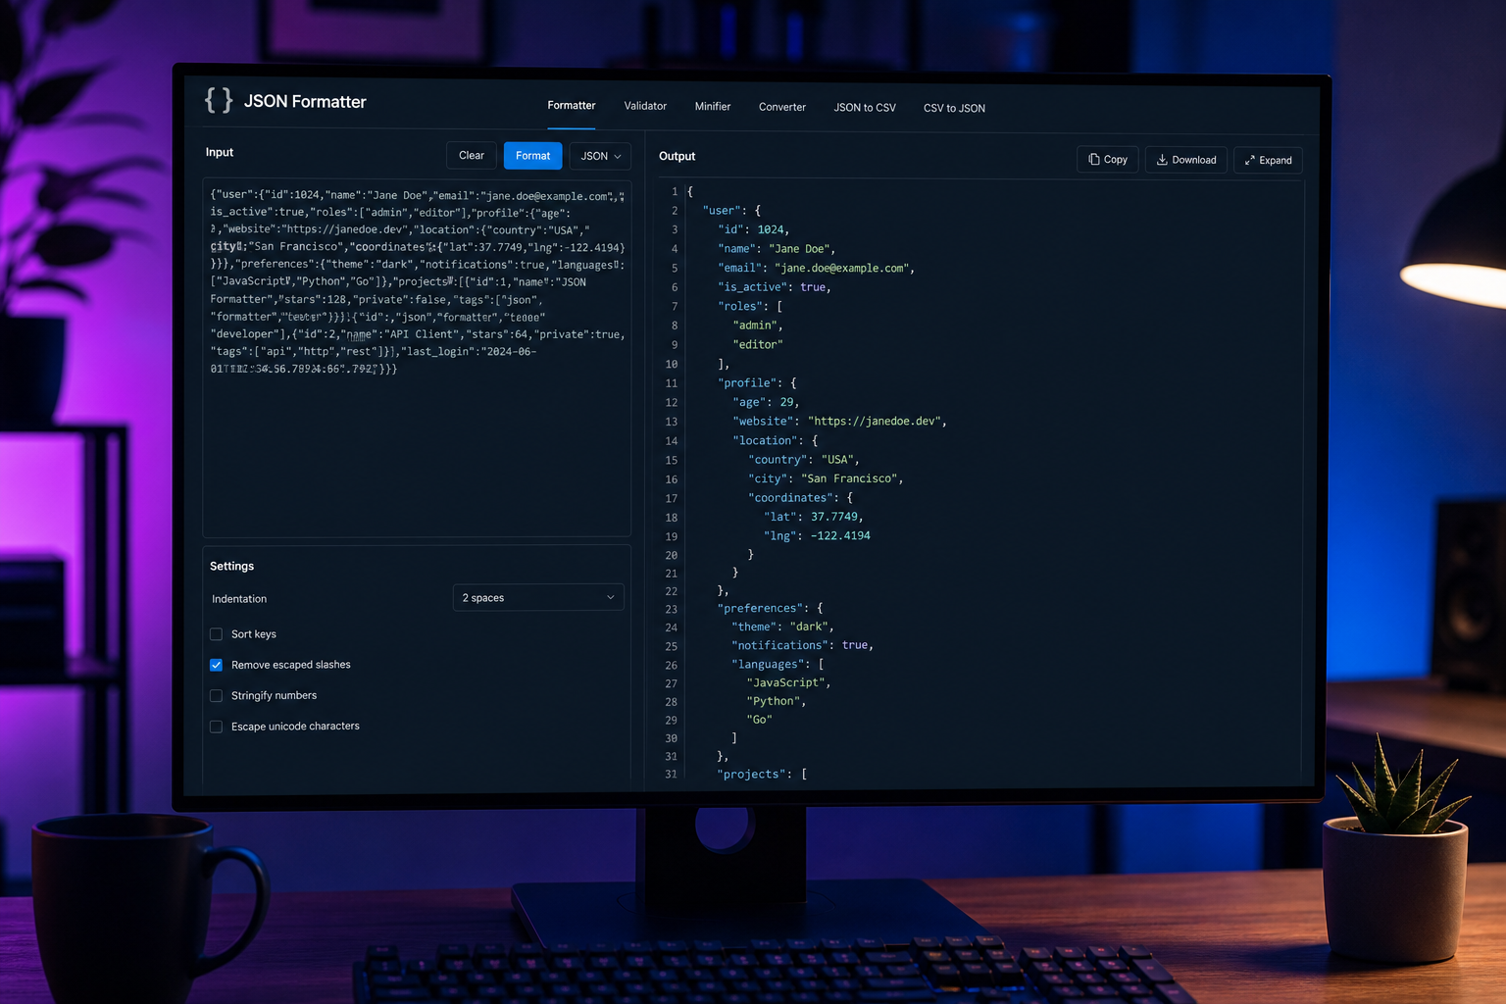Open the CSV to JSON tab
The height and width of the screenshot is (1004, 1506).
click(954, 108)
